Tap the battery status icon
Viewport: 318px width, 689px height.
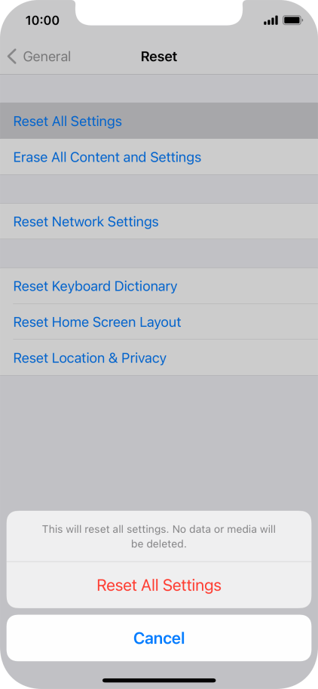pyautogui.click(x=292, y=20)
